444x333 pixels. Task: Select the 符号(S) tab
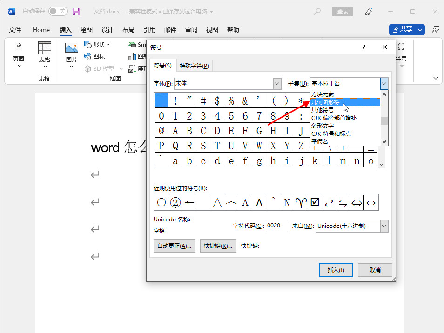point(162,66)
